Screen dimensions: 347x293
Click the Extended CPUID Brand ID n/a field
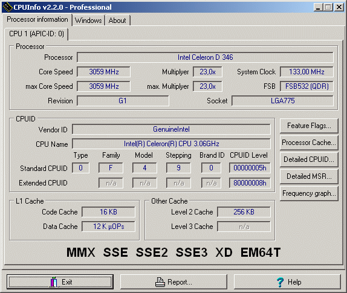[211, 183]
